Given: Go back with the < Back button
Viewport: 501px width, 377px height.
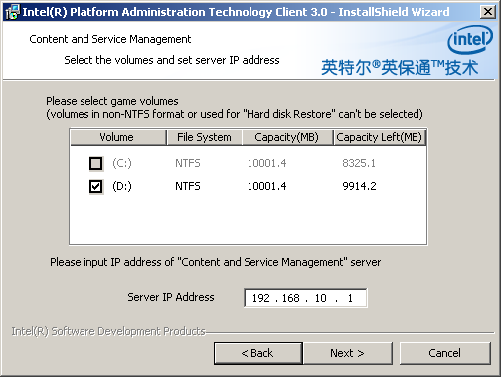Looking at the screenshot, I should point(257,353).
